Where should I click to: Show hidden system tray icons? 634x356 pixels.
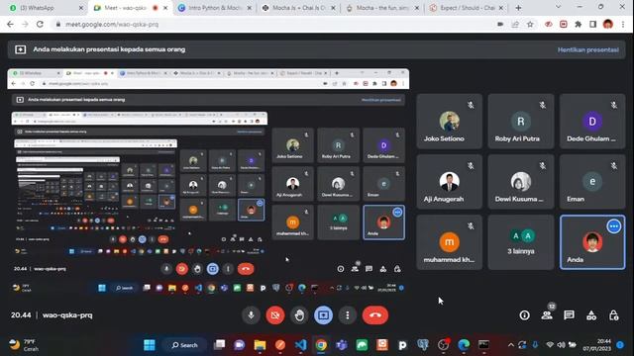[511, 345]
